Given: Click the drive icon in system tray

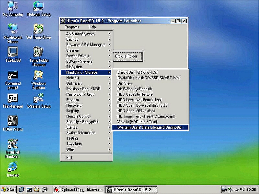Looking at the screenshot, I should point(236,190).
